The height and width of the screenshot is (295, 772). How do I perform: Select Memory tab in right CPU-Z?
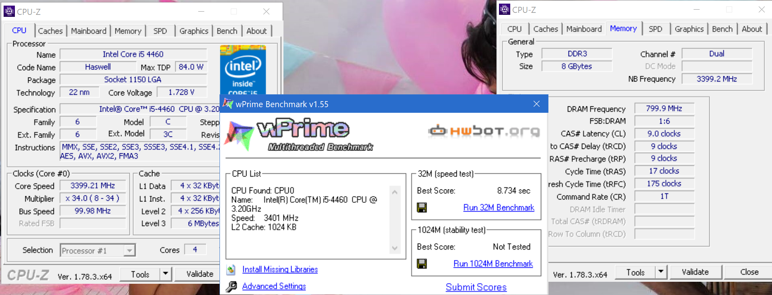[x=623, y=28]
